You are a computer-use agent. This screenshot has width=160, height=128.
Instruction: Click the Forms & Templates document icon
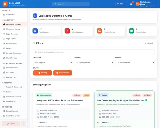click(x=4, y=53)
